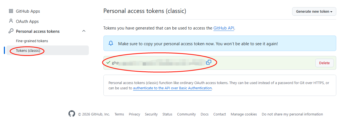Open the Terms footer link
This screenshot has width=352, height=124.
point(119,114)
